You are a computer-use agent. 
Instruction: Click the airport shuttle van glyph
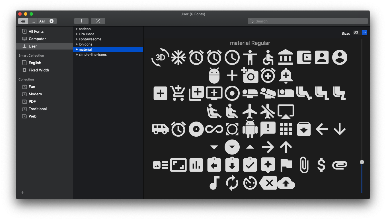pos(160,129)
